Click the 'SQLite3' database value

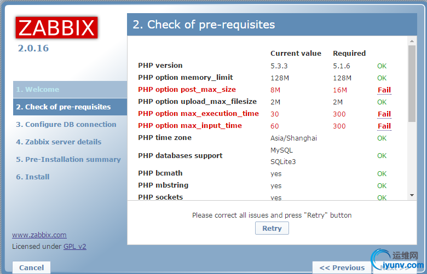pos(283,162)
